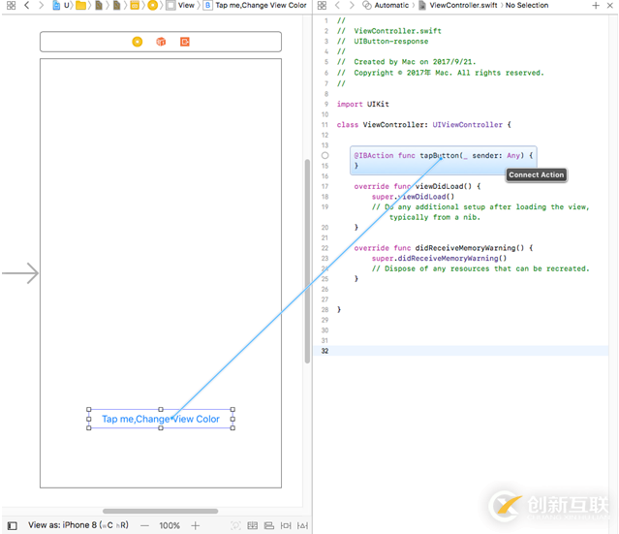Image resolution: width=619 pixels, height=534 pixels.
Task: Select the 'Tap me,Change View Color' button
Action: [x=161, y=419]
